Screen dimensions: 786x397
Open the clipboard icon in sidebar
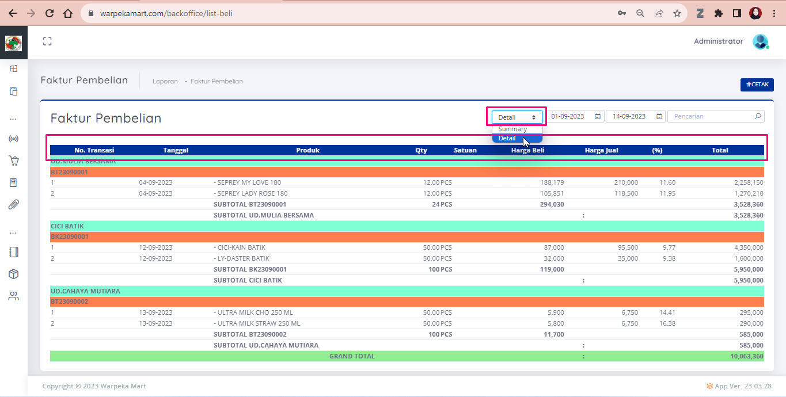(13, 91)
